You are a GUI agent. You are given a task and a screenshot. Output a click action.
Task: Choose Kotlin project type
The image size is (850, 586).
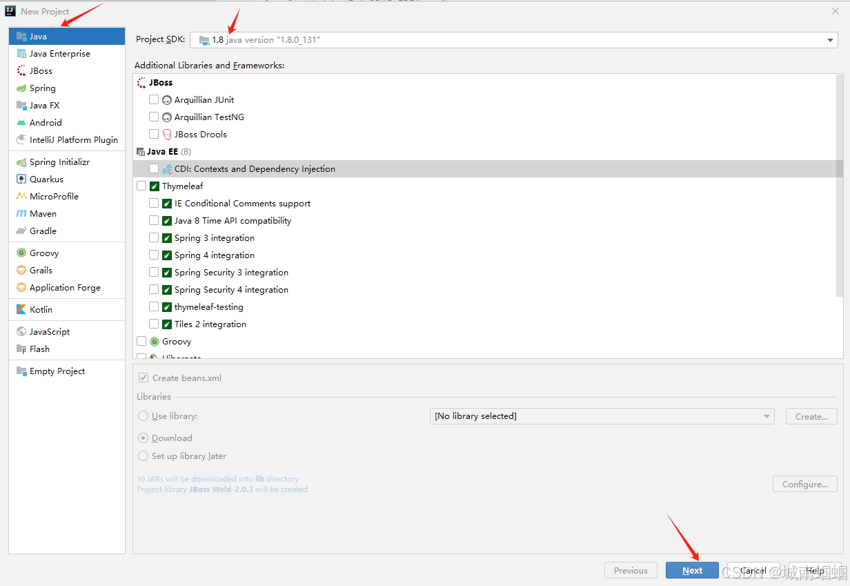(67, 309)
